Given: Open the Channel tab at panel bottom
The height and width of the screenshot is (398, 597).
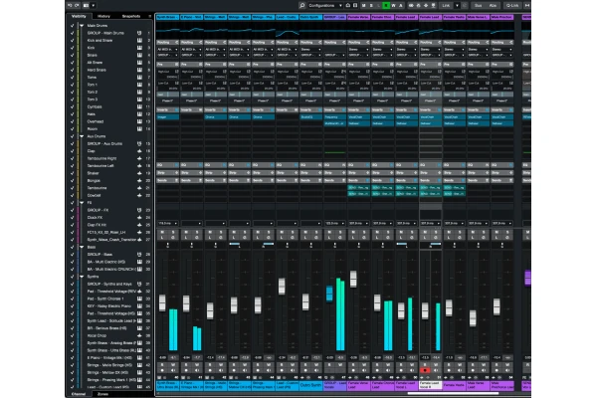Looking at the screenshot, I should pyautogui.click(x=79, y=394).
